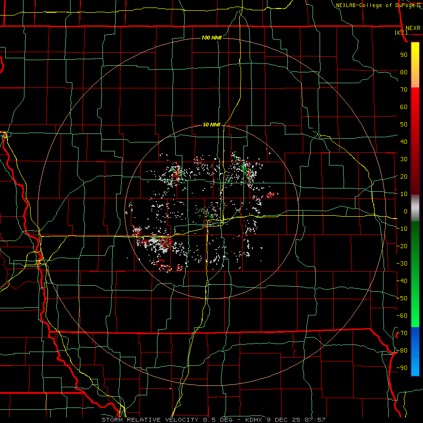
Task: Select the -60 scale label
Action: [402, 316]
